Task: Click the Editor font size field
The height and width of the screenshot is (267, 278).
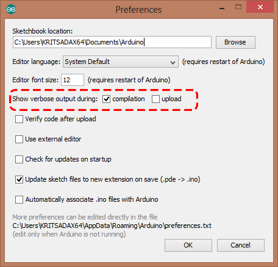Action: point(73,80)
